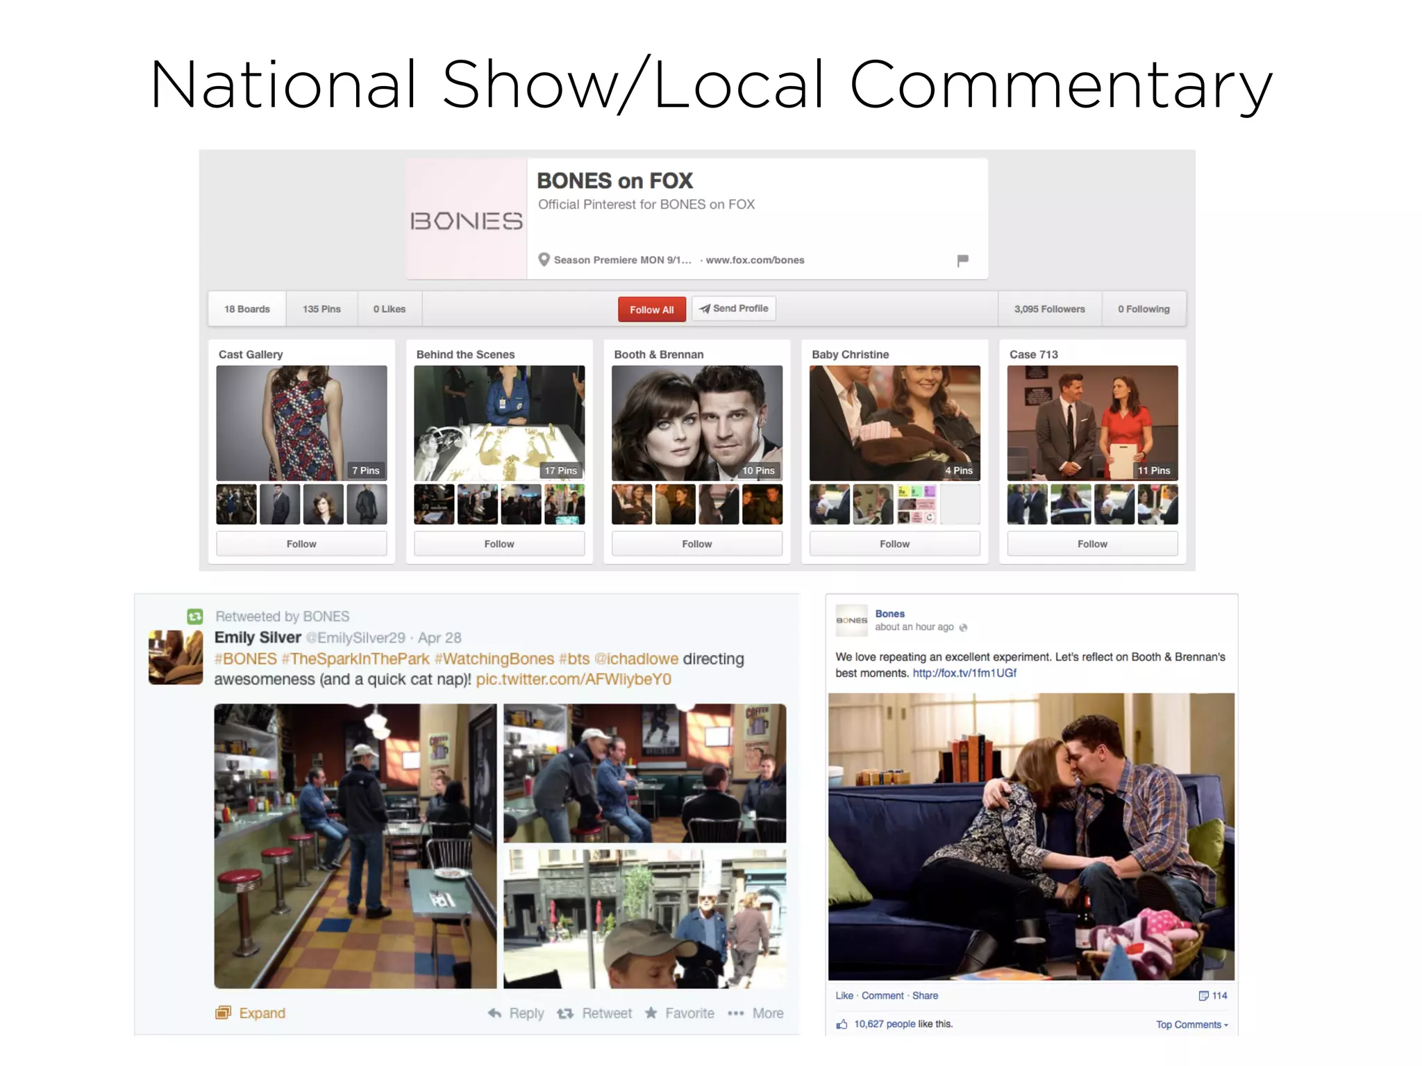1422x1066 pixels.
Task: Click the Bones page name on Facebook post
Action: point(889,614)
